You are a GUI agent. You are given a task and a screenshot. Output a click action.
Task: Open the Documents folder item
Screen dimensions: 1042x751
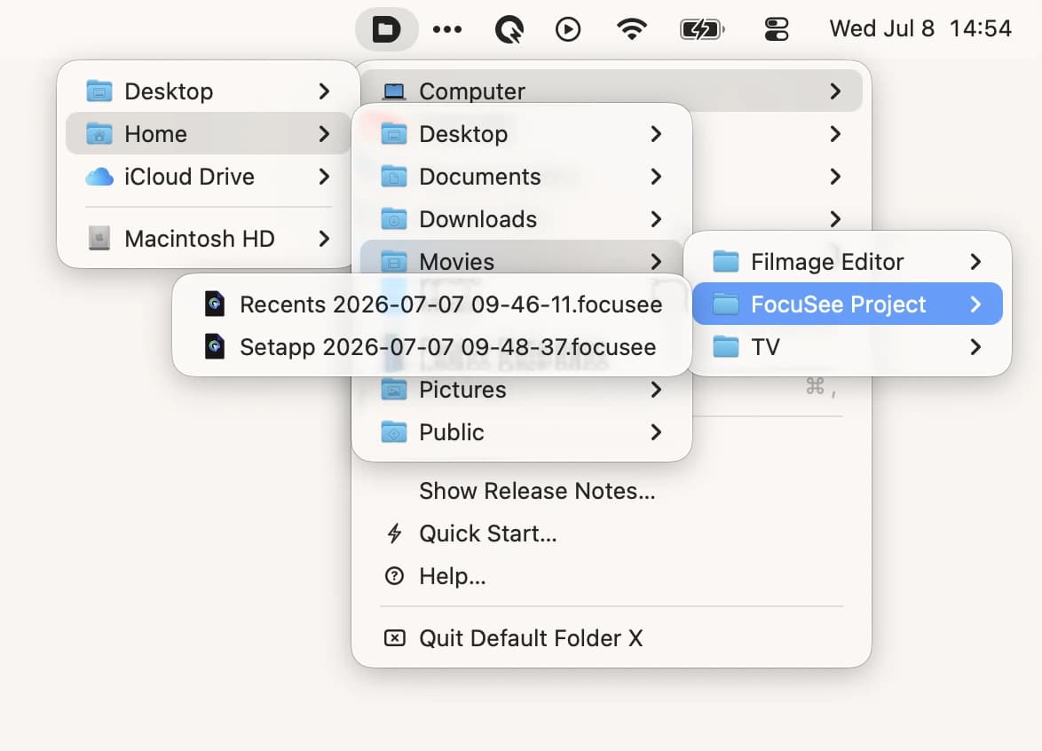[522, 176]
